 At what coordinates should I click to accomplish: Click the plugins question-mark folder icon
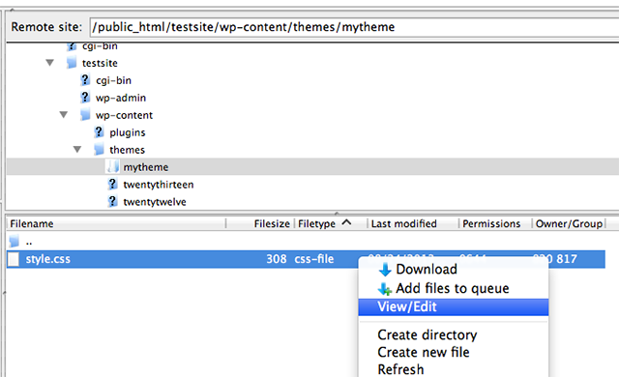(99, 132)
